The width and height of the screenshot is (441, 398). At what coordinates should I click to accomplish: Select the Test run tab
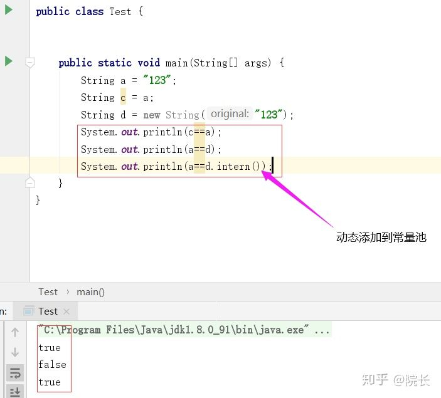coord(48,312)
